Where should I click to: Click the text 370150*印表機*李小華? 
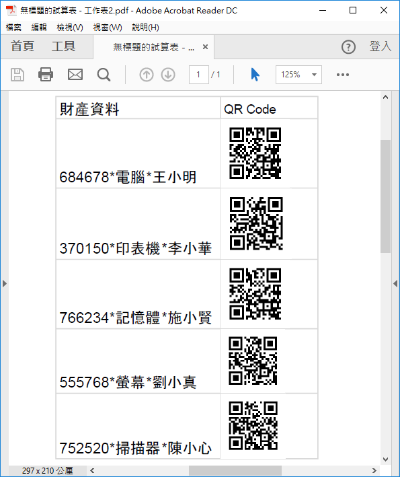point(136,248)
